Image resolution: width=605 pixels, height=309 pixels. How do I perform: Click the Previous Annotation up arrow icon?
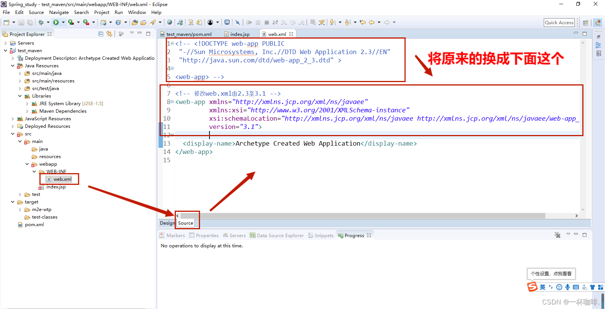click(x=347, y=22)
